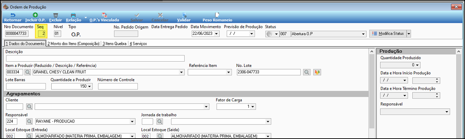Click the Relação printer icon
This screenshot has height=139, width=465.
point(74,15)
